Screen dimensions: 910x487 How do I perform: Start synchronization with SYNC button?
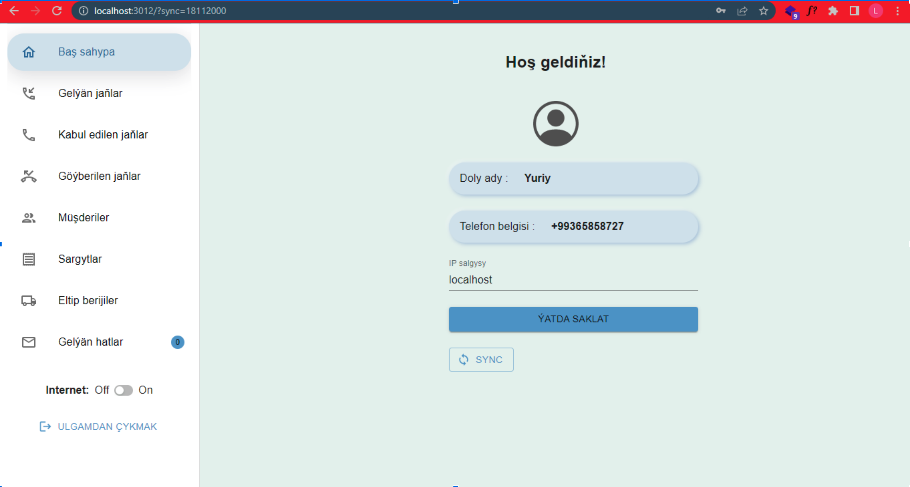[x=481, y=360]
